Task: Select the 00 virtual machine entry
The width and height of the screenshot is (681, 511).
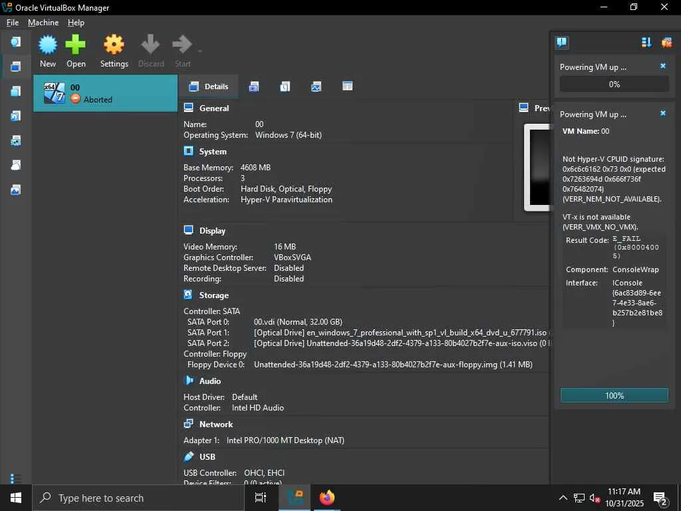Action: 106,93
